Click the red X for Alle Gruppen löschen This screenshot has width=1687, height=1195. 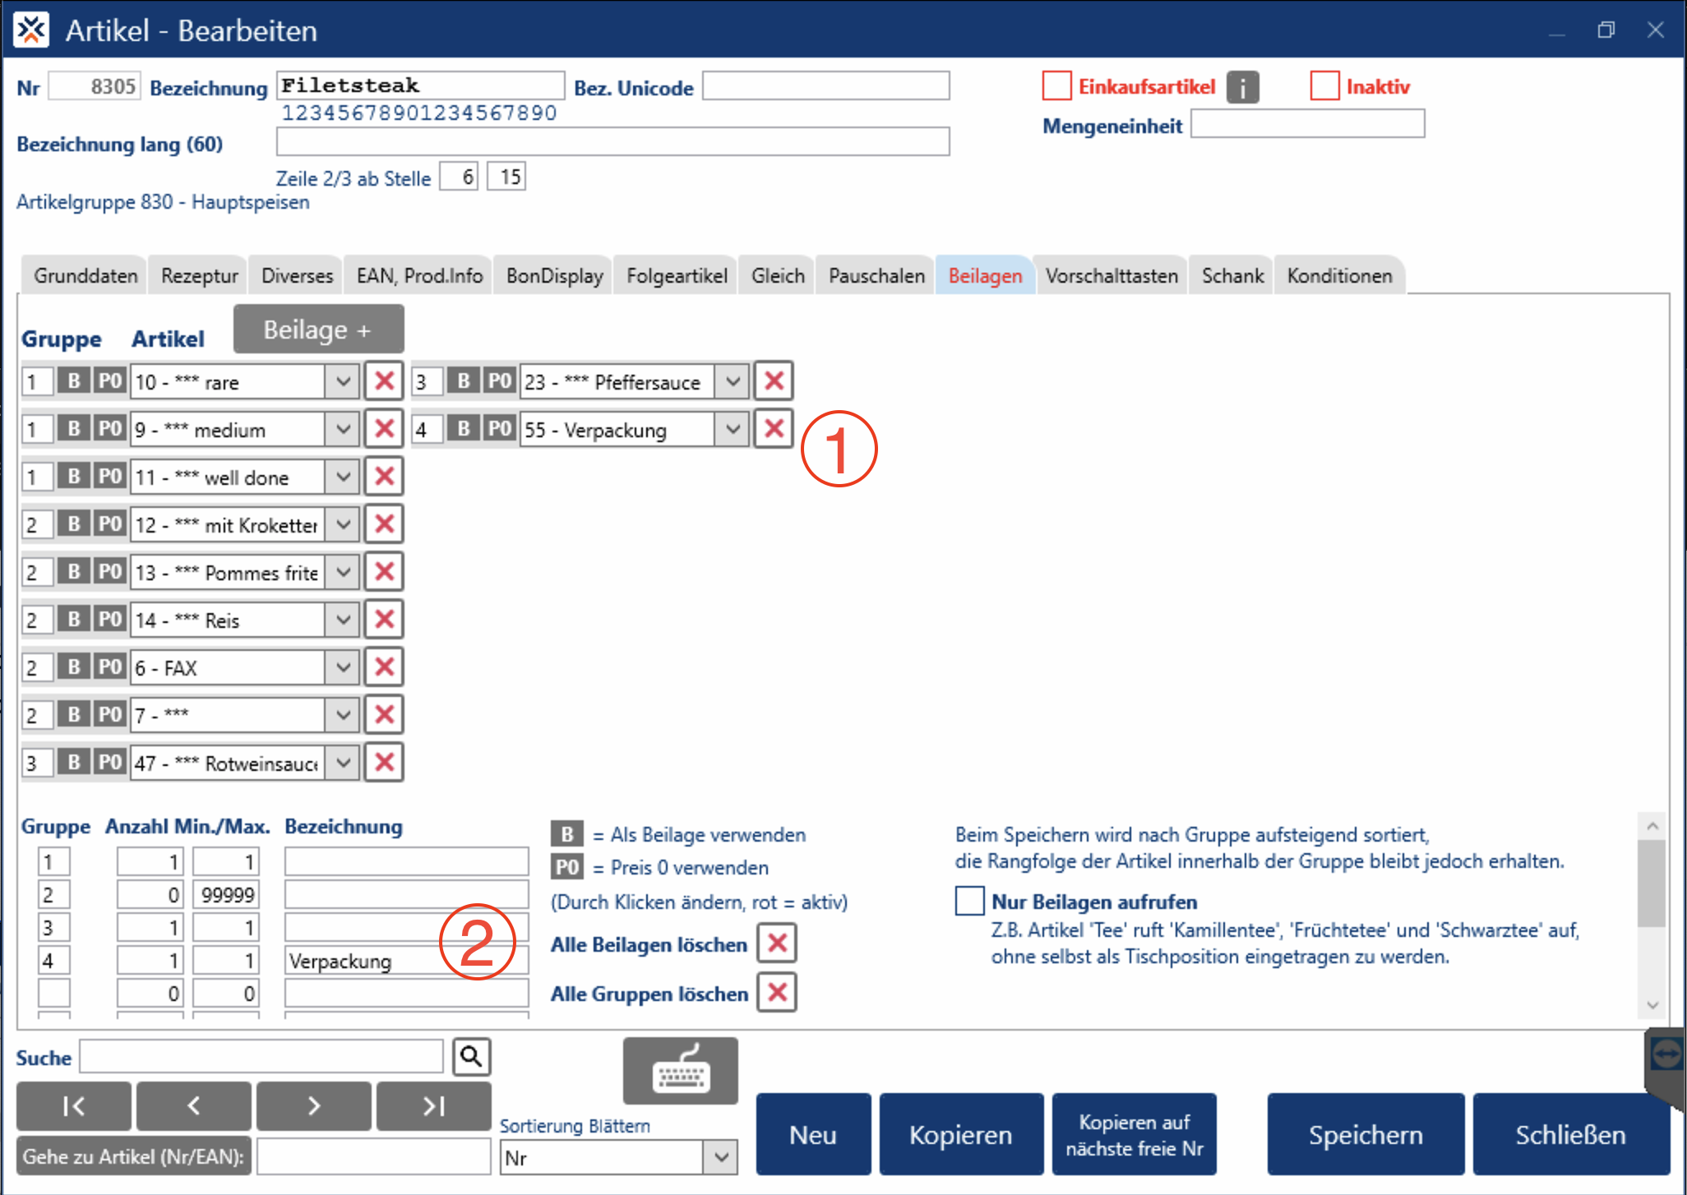[775, 992]
